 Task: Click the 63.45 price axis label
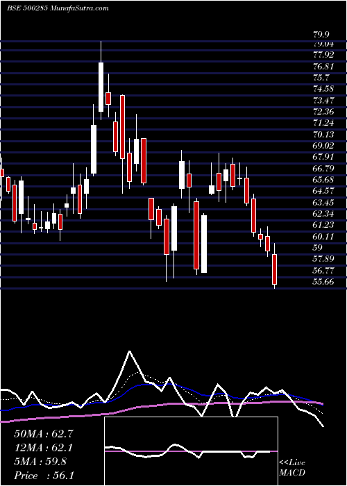click(324, 203)
